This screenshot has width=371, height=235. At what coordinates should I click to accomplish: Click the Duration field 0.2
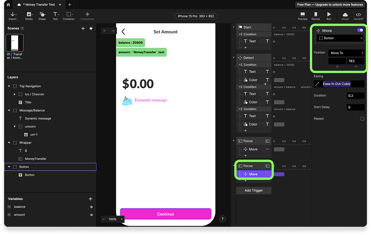click(355, 95)
